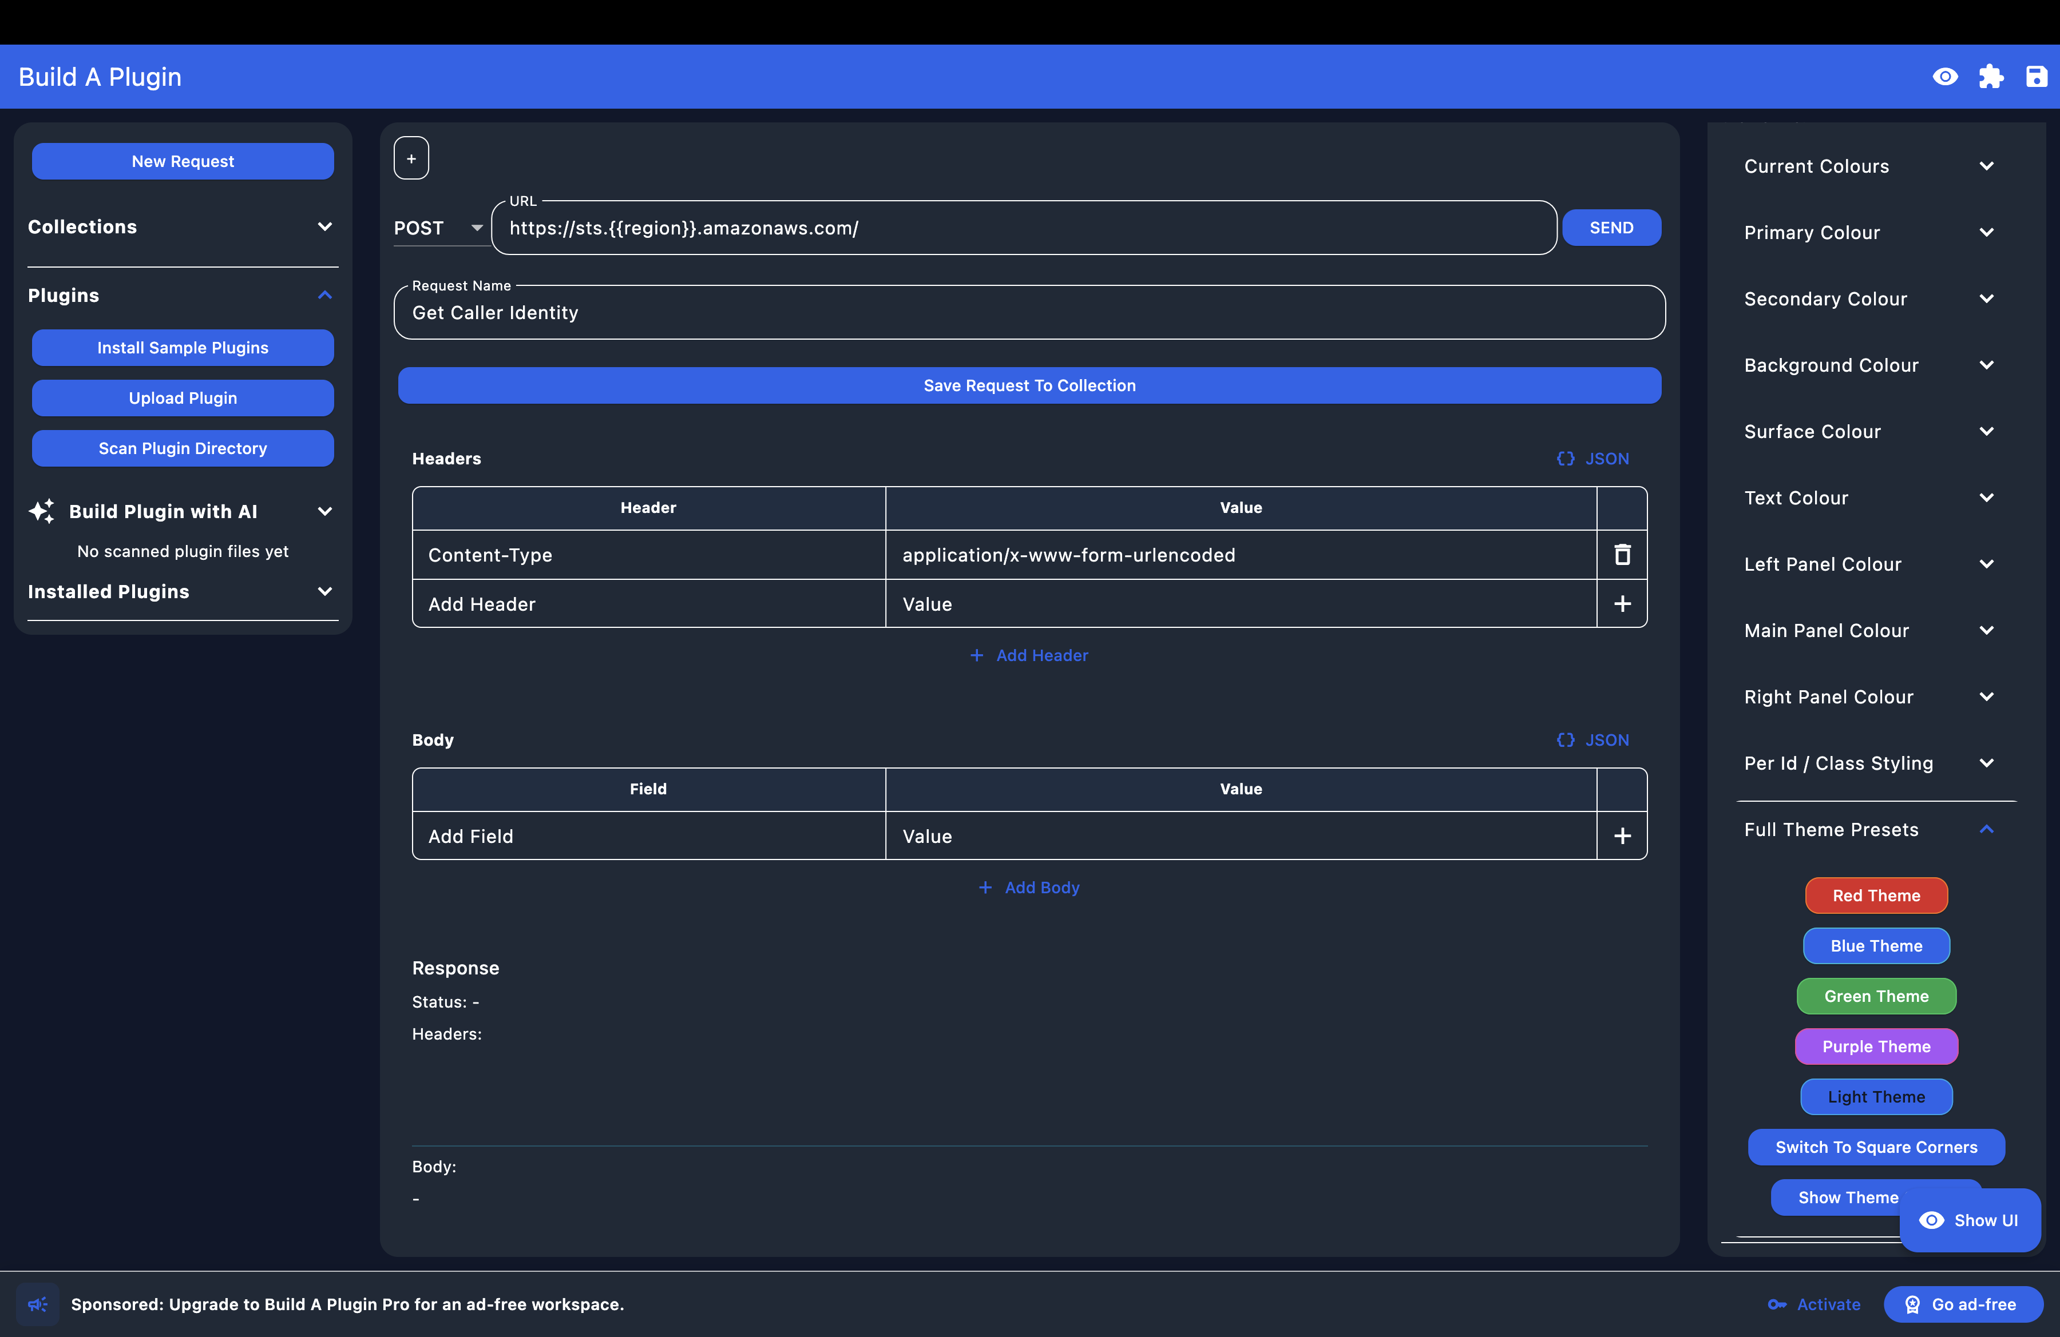
Task: Click the Build A Plugin title
Action: 100,77
